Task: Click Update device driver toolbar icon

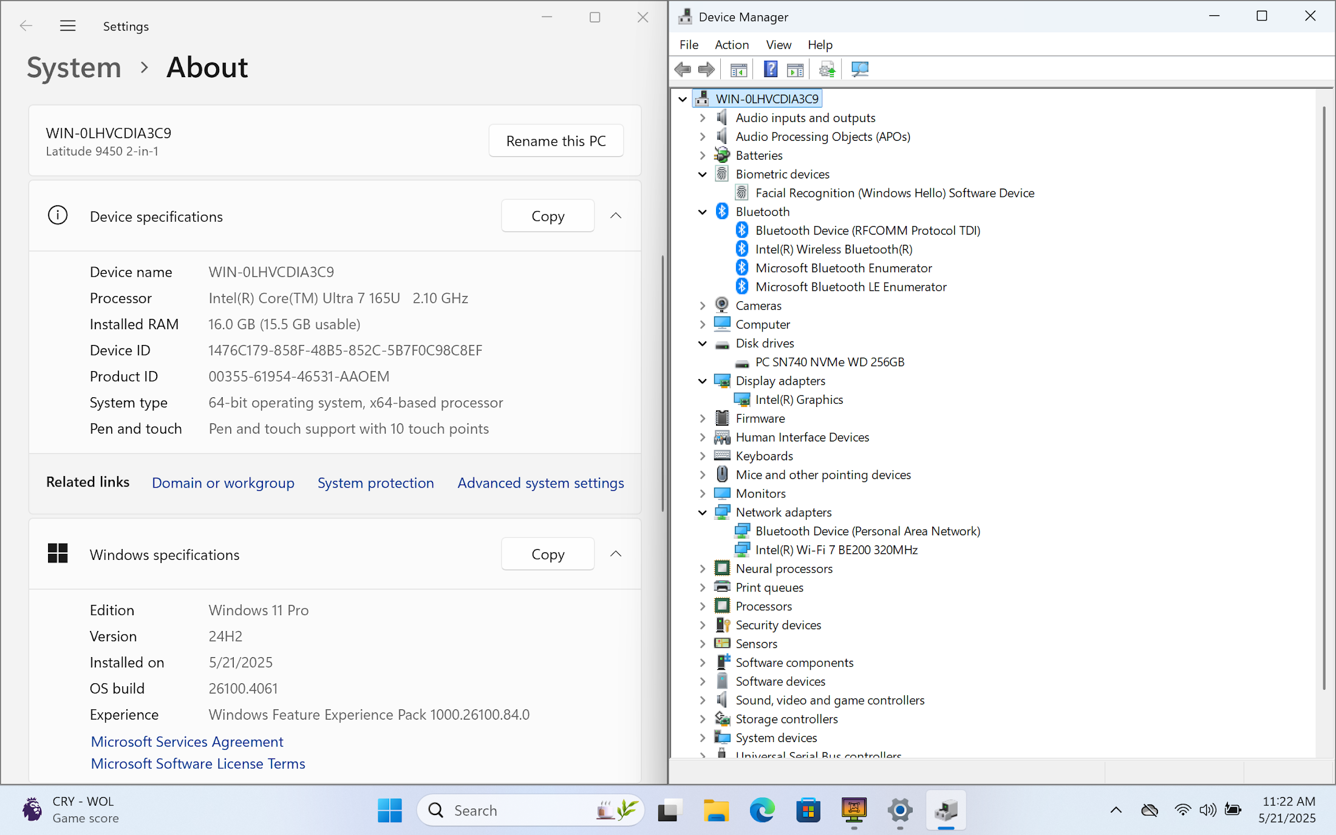Action: (x=827, y=70)
